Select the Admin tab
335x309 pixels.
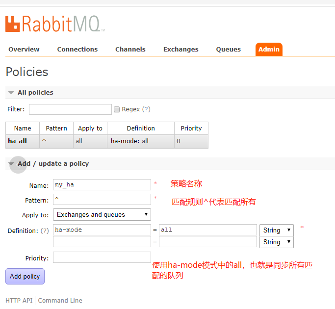click(x=269, y=50)
